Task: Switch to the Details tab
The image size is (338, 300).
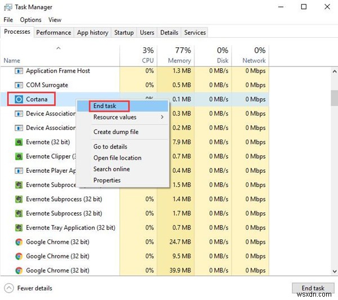Action: click(169, 33)
